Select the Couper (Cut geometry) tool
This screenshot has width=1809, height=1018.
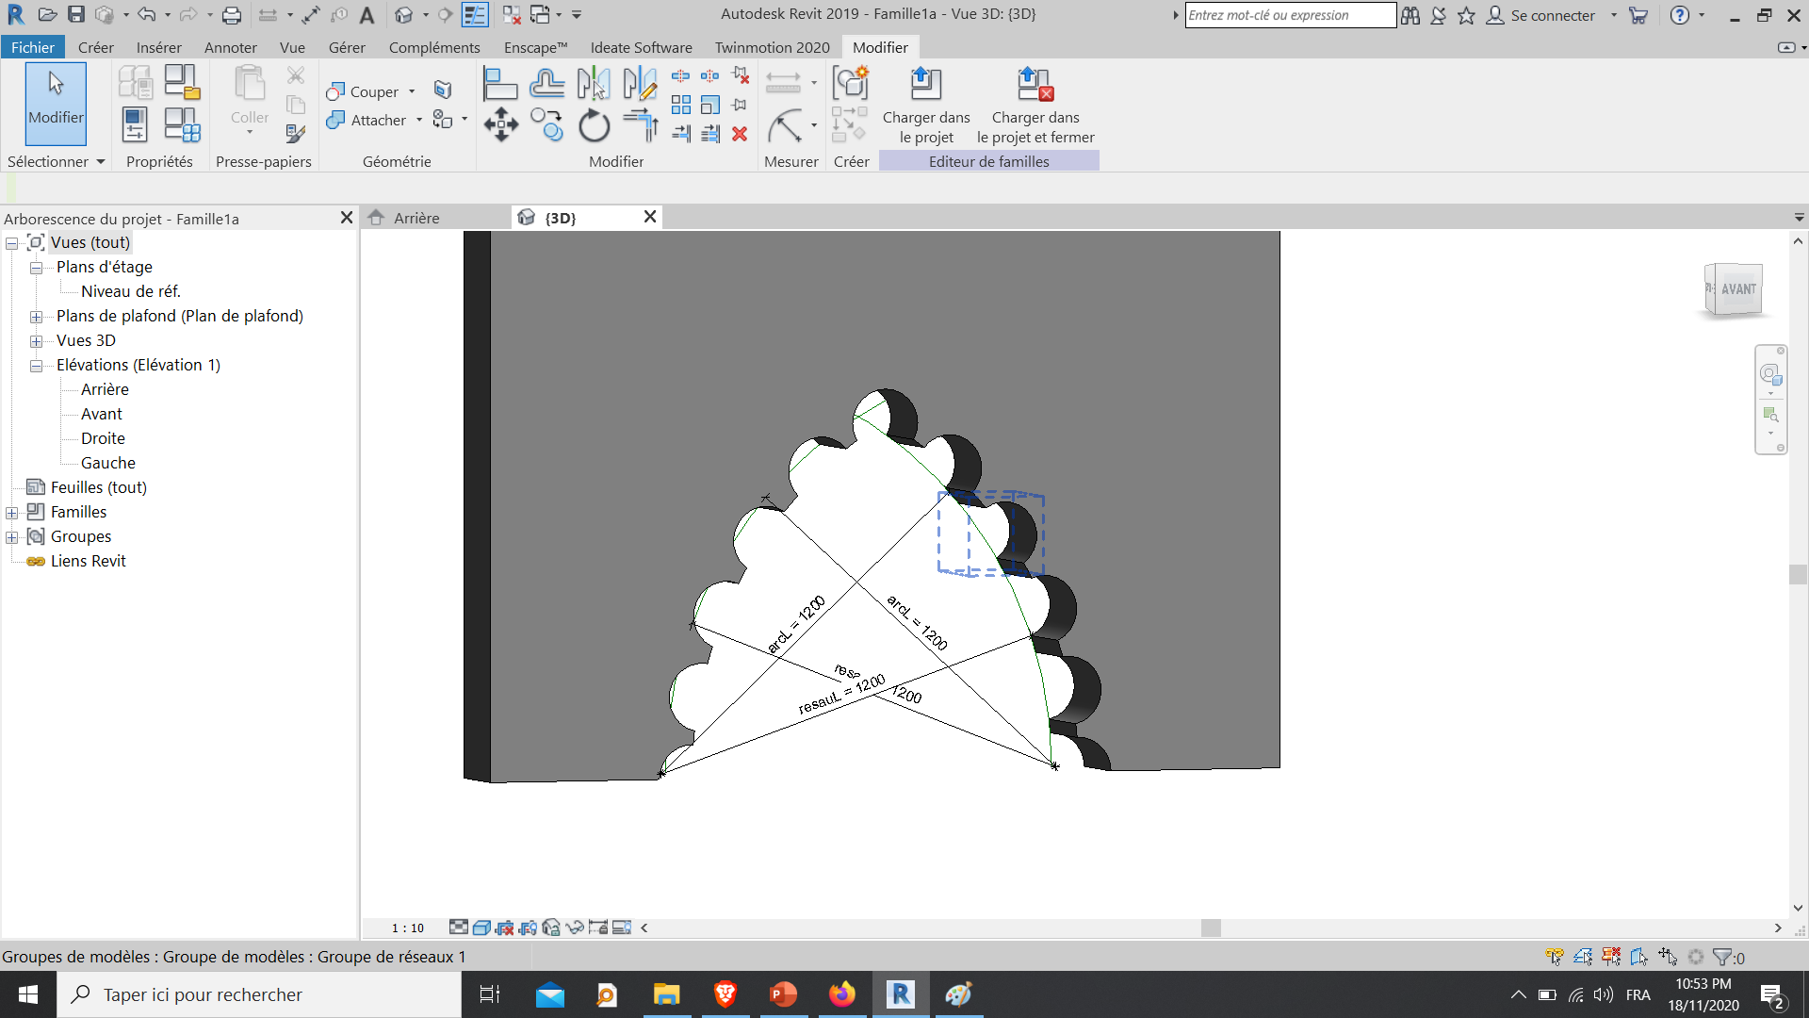[367, 90]
